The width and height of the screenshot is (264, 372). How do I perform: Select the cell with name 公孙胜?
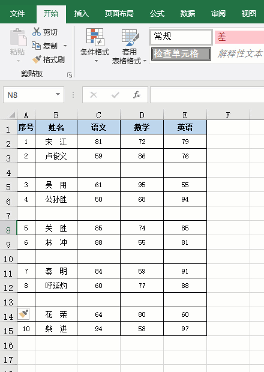[x=56, y=199]
